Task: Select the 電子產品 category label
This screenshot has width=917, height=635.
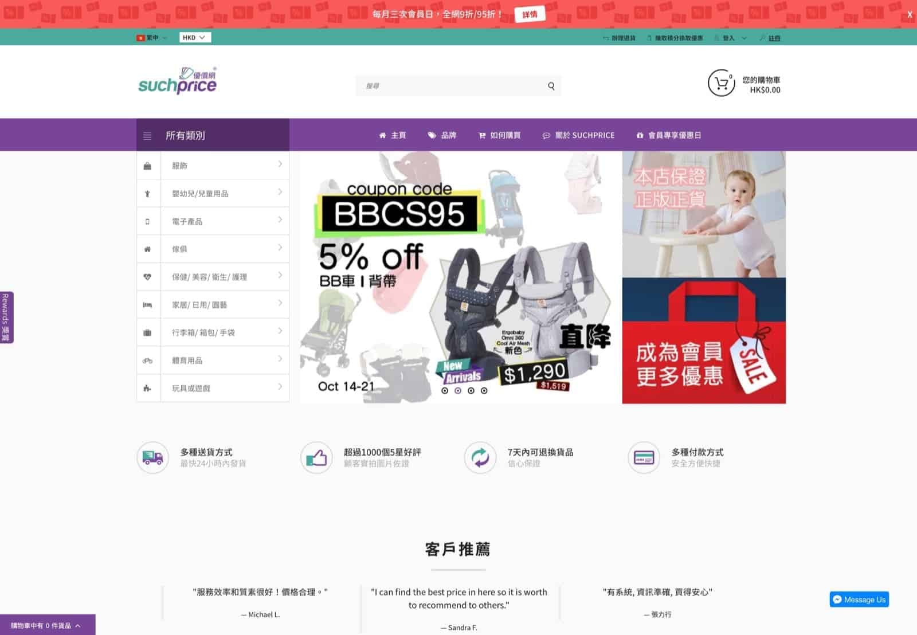Action: [x=187, y=221]
